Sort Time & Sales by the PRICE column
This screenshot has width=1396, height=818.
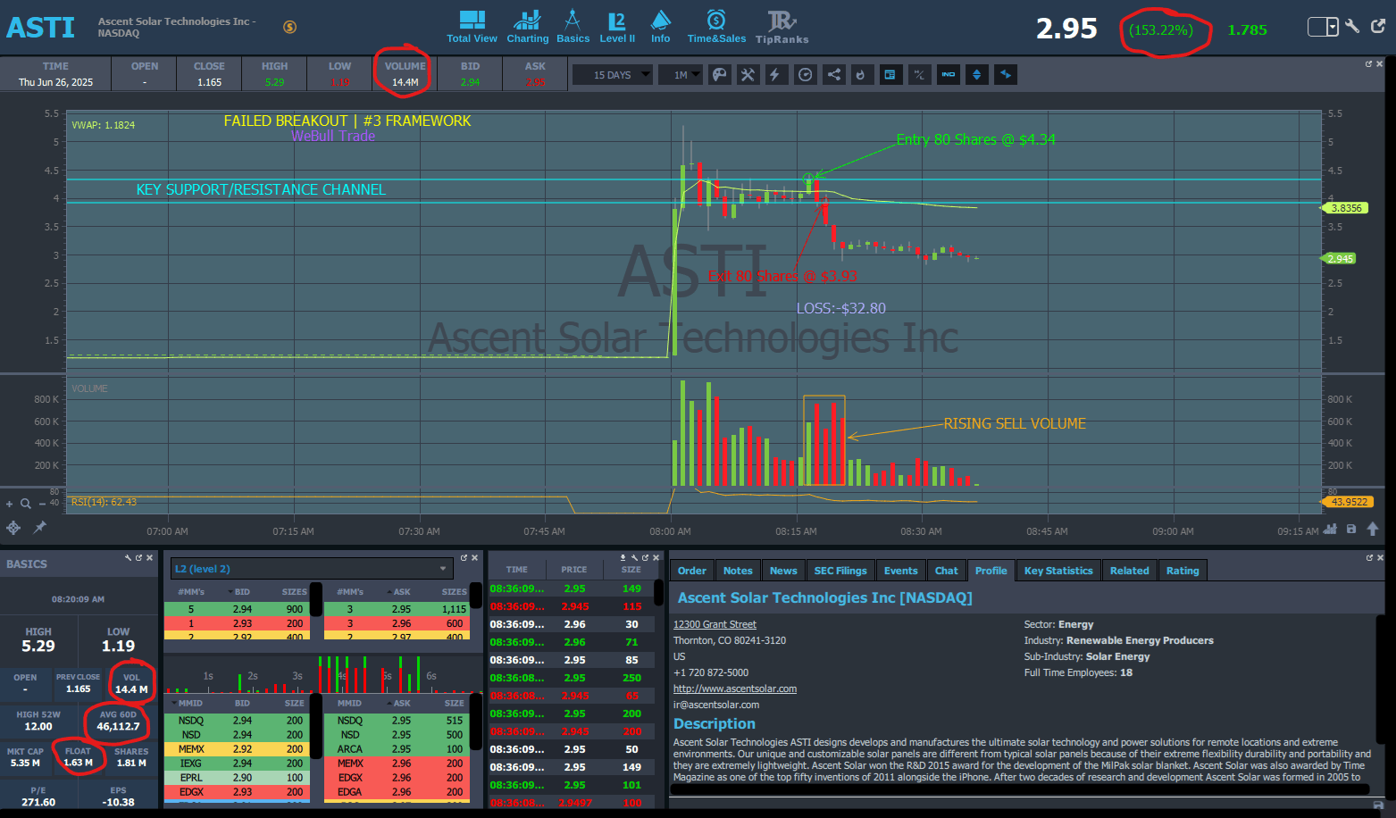[574, 569]
